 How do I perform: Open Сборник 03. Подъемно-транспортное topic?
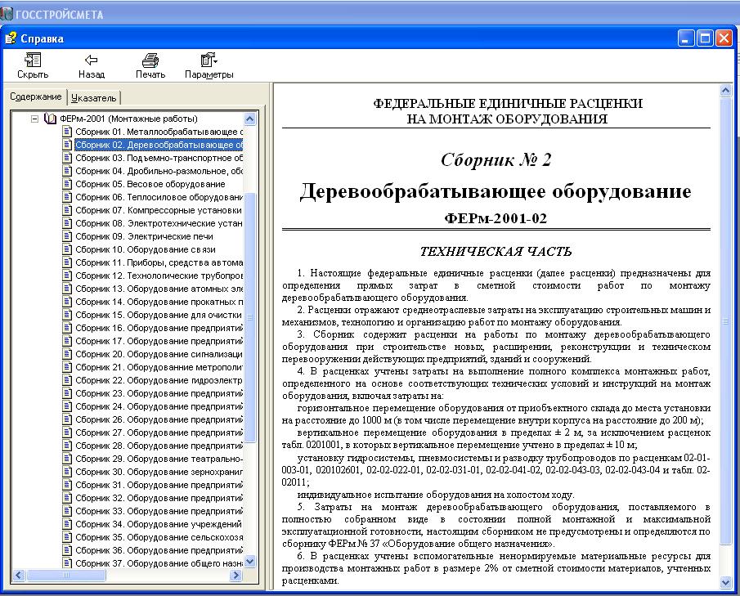click(x=159, y=158)
